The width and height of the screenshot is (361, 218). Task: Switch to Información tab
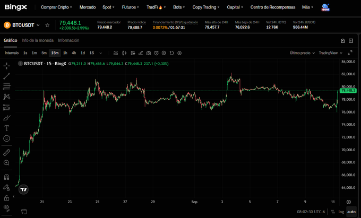pos(68,40)
